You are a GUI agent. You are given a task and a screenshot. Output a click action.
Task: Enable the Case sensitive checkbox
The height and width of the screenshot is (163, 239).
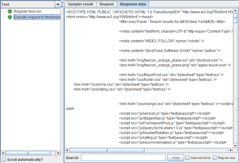187,158
